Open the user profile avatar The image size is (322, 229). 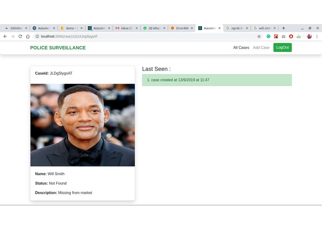(x=309, y=36)
